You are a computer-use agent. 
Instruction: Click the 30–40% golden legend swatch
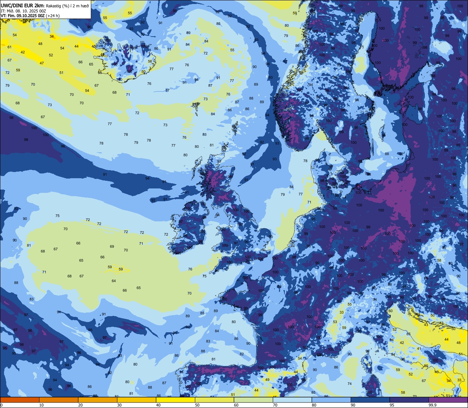136,400
